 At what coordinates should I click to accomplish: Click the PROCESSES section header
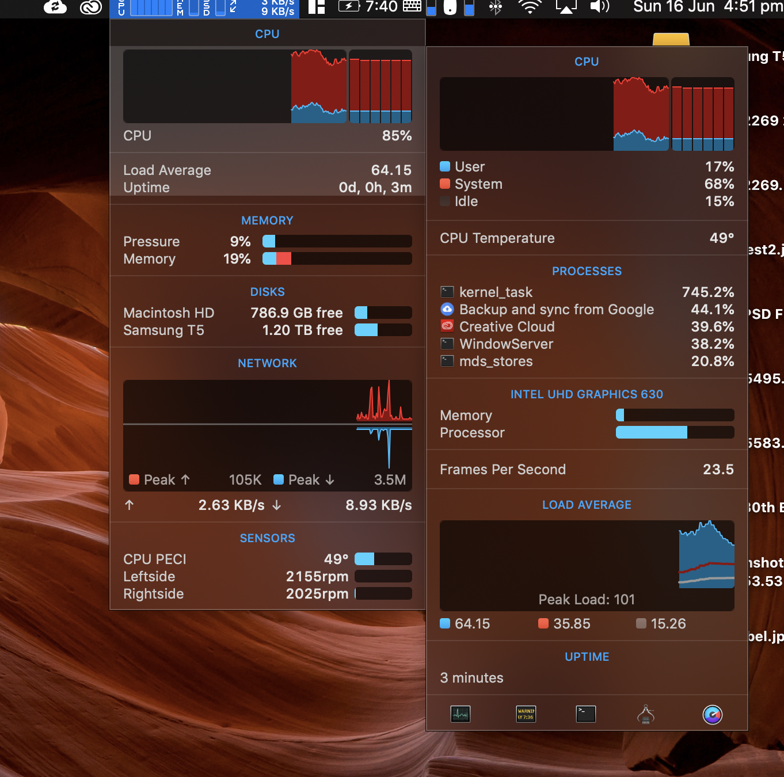(587, 271)
